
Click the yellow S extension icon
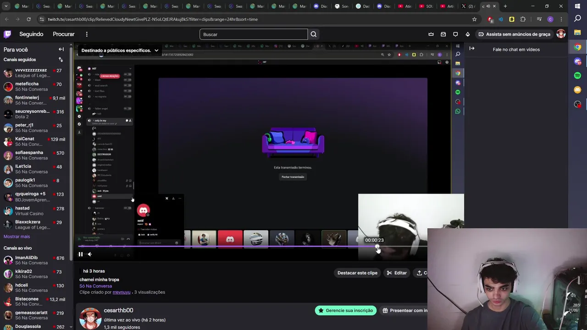pyautogui.click(x=511, y=19)
